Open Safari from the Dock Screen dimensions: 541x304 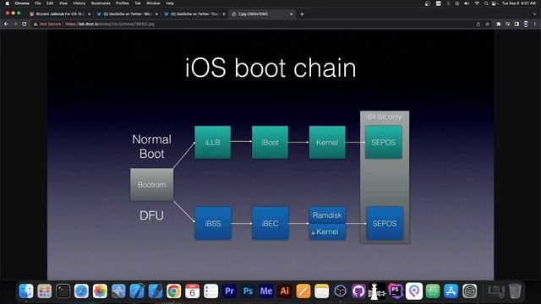(x=81, y=291)
